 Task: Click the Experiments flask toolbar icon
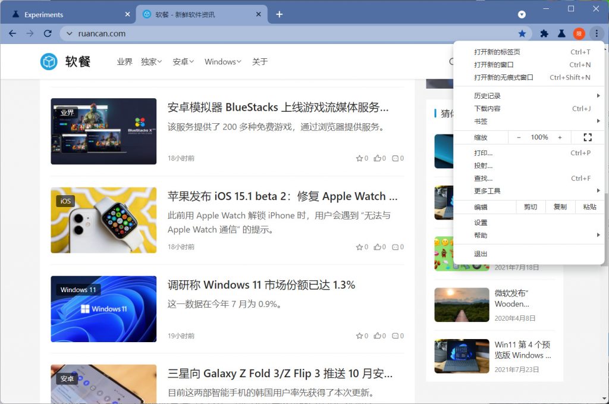[561, 34]
